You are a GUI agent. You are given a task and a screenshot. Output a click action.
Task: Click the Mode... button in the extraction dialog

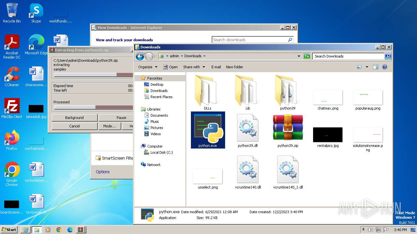tap(109, 126)
